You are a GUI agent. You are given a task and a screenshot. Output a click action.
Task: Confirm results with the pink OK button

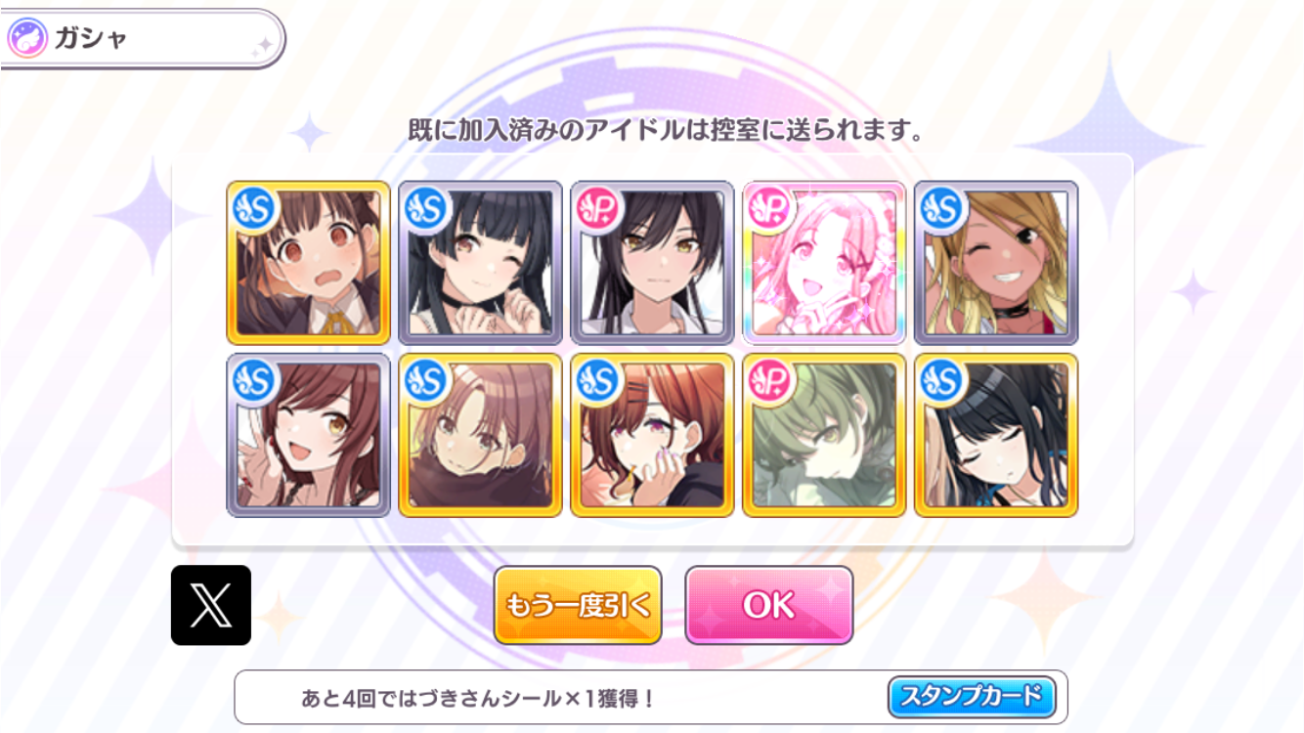tap(769, 605)
